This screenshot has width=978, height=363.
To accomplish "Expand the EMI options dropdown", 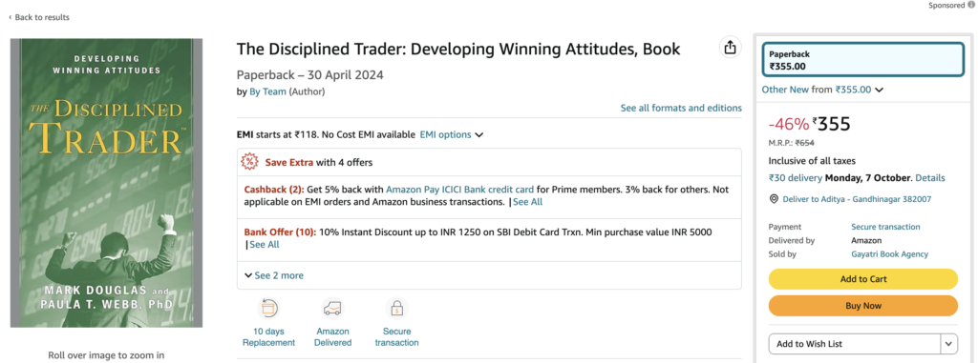I will [452, 134].
